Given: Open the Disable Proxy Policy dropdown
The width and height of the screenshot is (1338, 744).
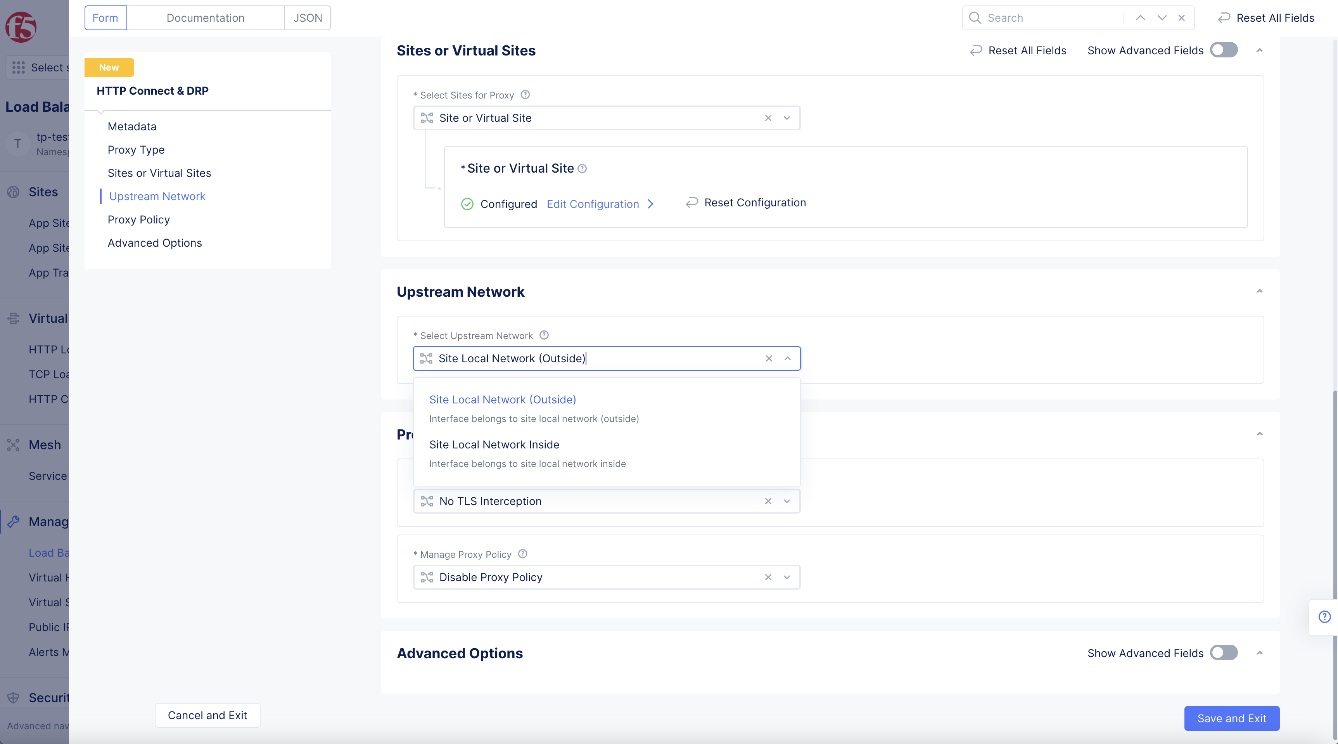Looking at the screenshot, I should click(x=787, y=577).
